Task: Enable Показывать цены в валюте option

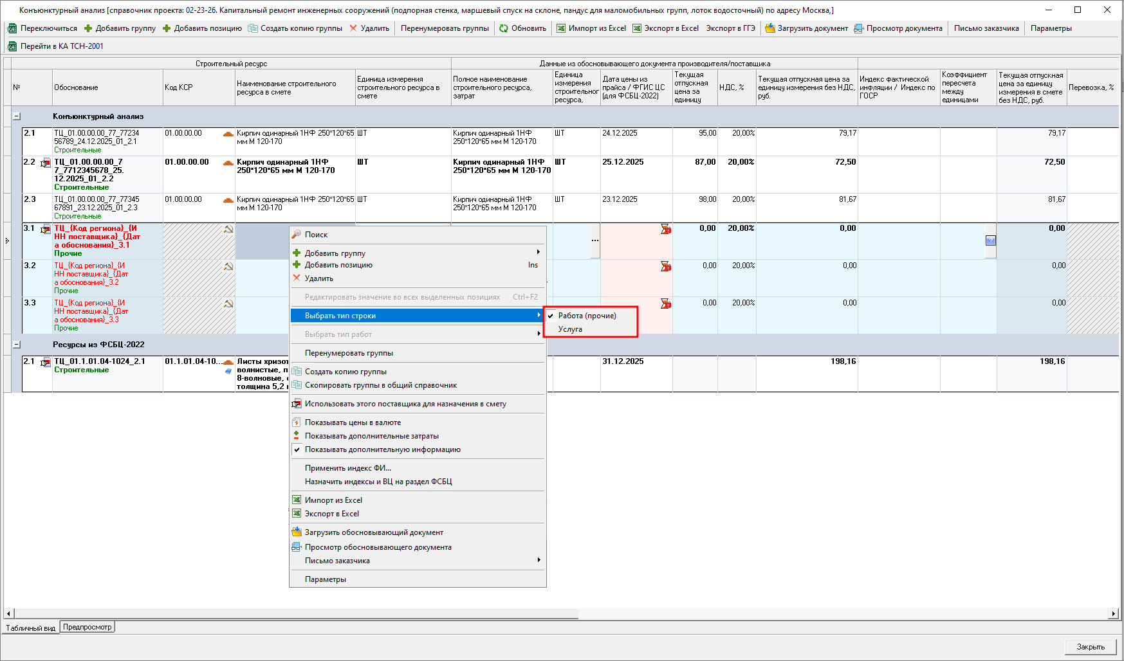Action: pyautogui.click(x=353, y=422)
